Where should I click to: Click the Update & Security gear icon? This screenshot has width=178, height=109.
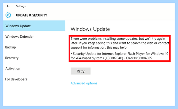(8, 15)
